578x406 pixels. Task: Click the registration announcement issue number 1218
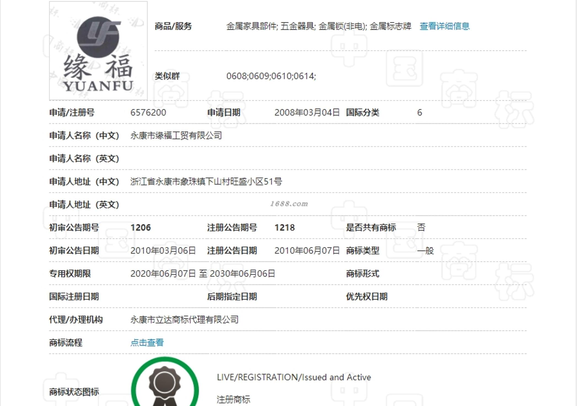pyautogui.click(x=284, y=228)
